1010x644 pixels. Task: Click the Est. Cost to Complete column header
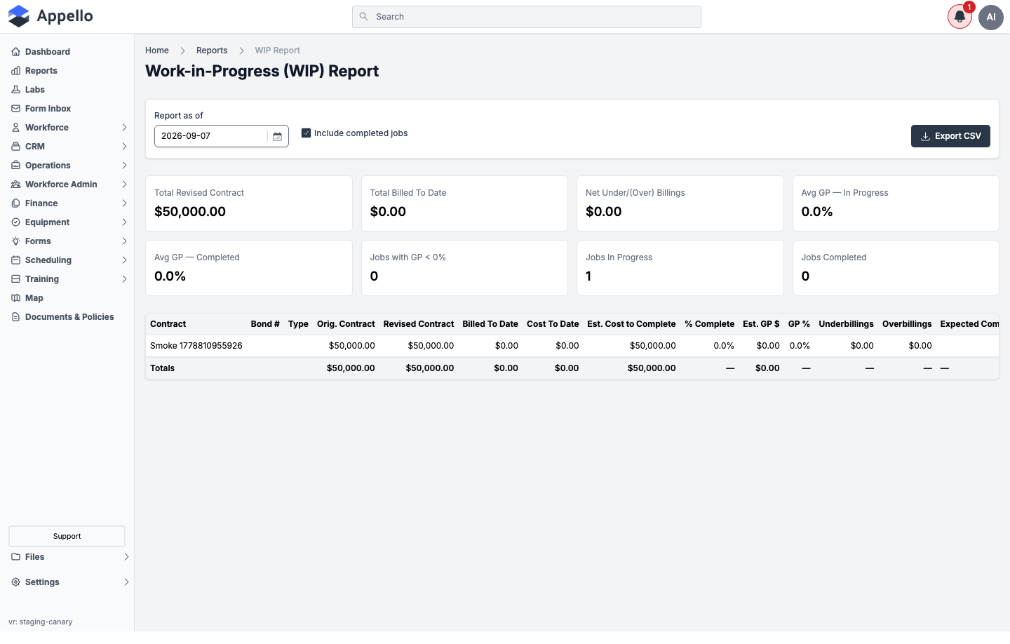(x=631, y=324)
